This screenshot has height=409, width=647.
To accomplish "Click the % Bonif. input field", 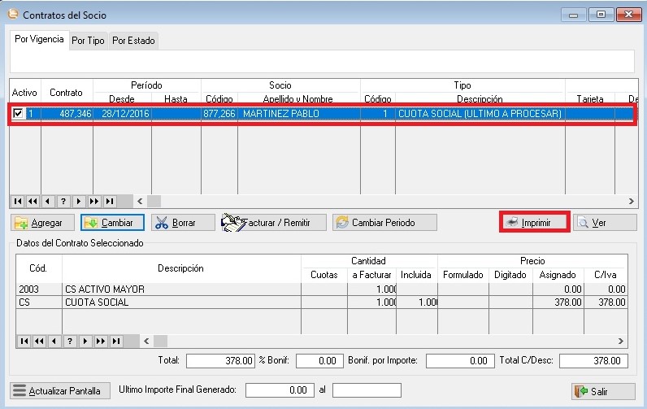I will click(x=319, y=360).
